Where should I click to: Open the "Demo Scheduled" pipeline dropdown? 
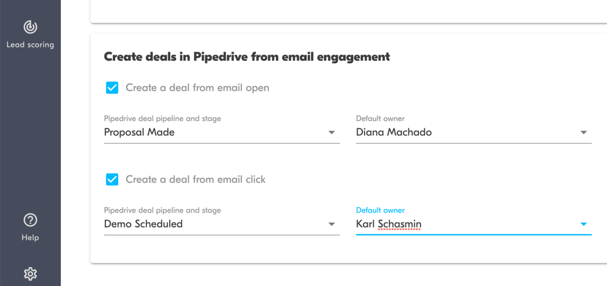(x=331, y=224)
